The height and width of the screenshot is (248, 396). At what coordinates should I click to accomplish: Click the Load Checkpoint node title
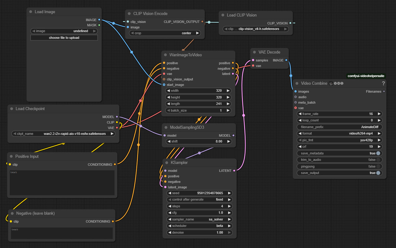click(30, 109)
